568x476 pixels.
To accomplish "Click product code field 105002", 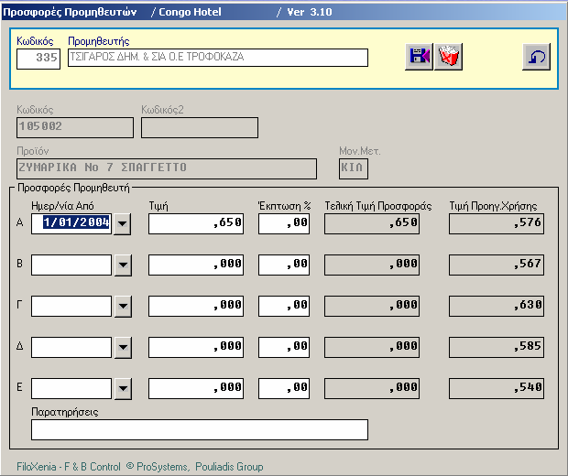I will tap(75, 127).
